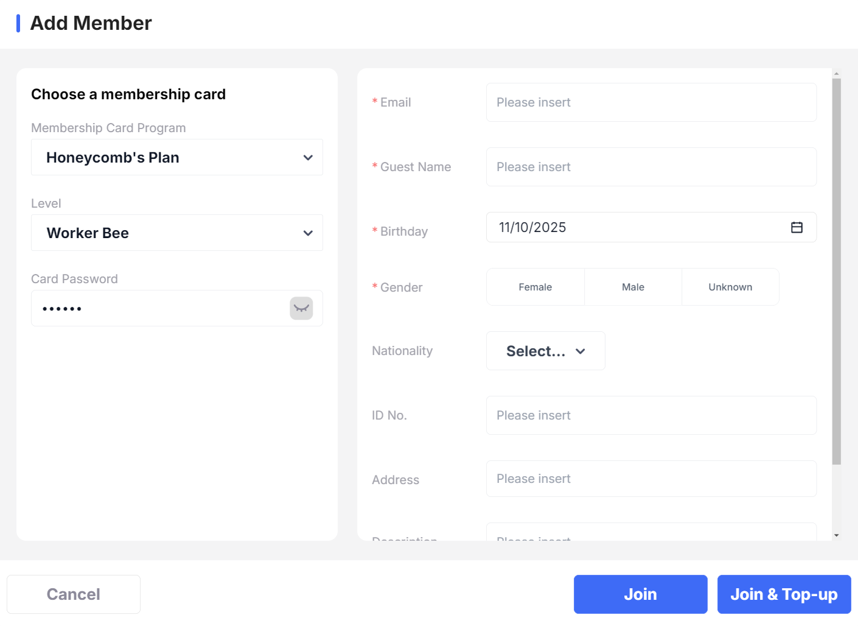
Task: Click the Join button
Action: [640, 594]
